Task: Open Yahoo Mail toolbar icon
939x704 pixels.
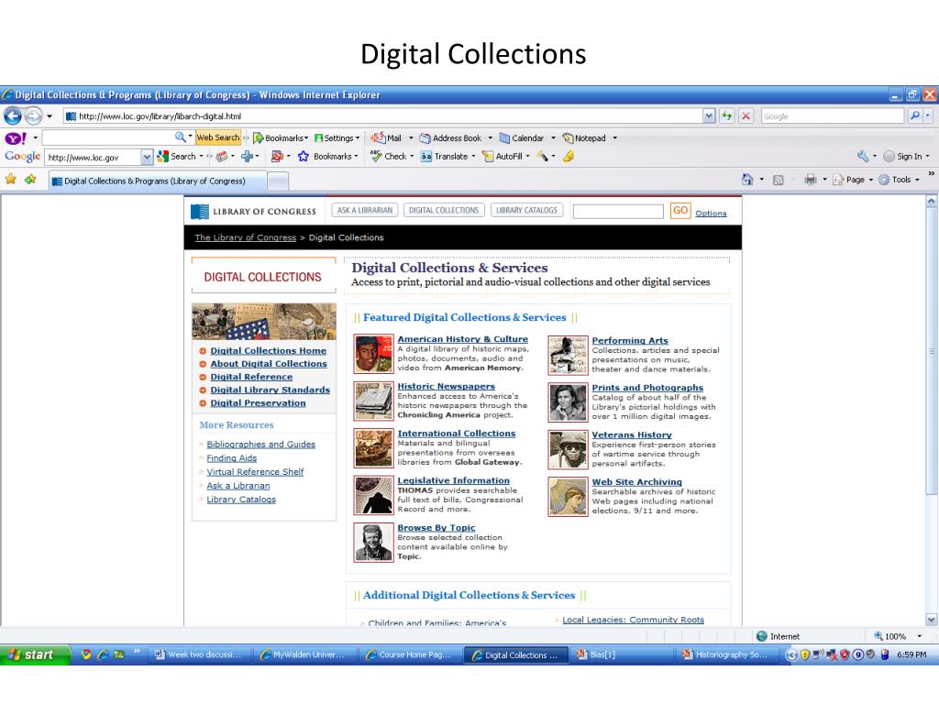Action: pos(386,138)
